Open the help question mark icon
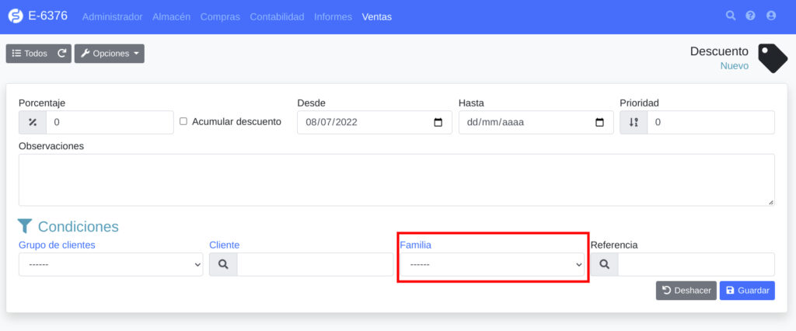This screenshot has width=796, height=331. click(x=750, y=16)
